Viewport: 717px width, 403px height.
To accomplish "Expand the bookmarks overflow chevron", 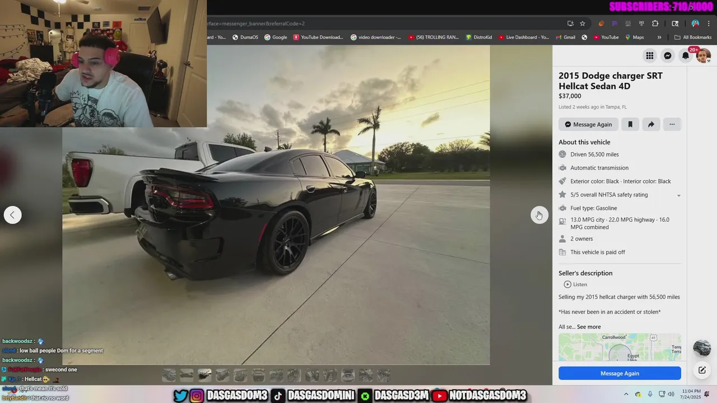I will (659, 38).
